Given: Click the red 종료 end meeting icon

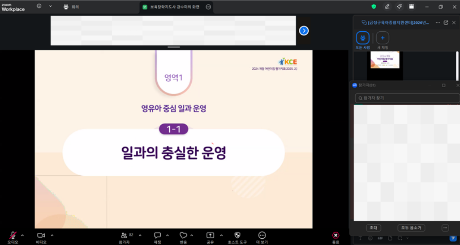Looking at the screenshot, I should (x=335, y=235).
